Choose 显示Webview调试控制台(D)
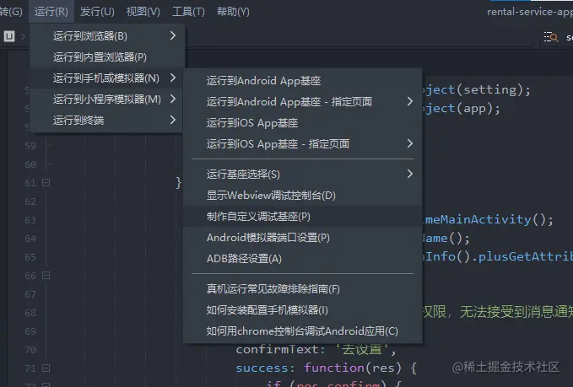 303,196
